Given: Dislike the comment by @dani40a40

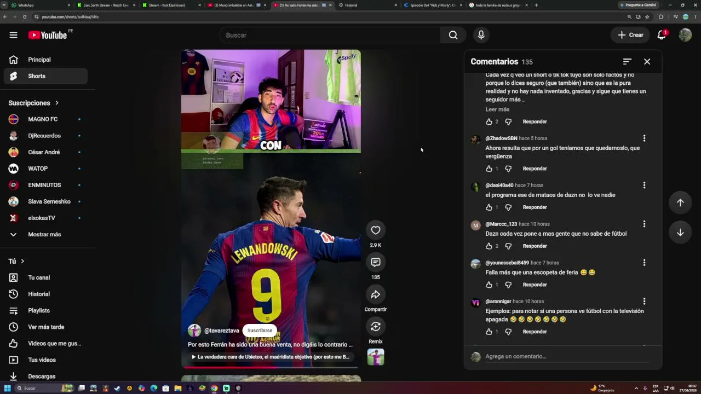Looking at the screenshot, I should coord(508,207).
